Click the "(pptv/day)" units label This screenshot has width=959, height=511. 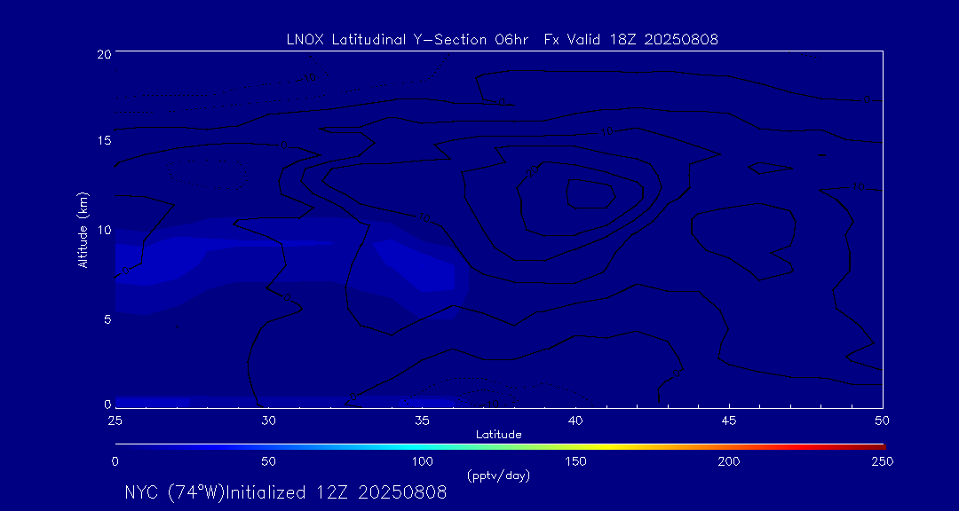(x=498, y=476)
